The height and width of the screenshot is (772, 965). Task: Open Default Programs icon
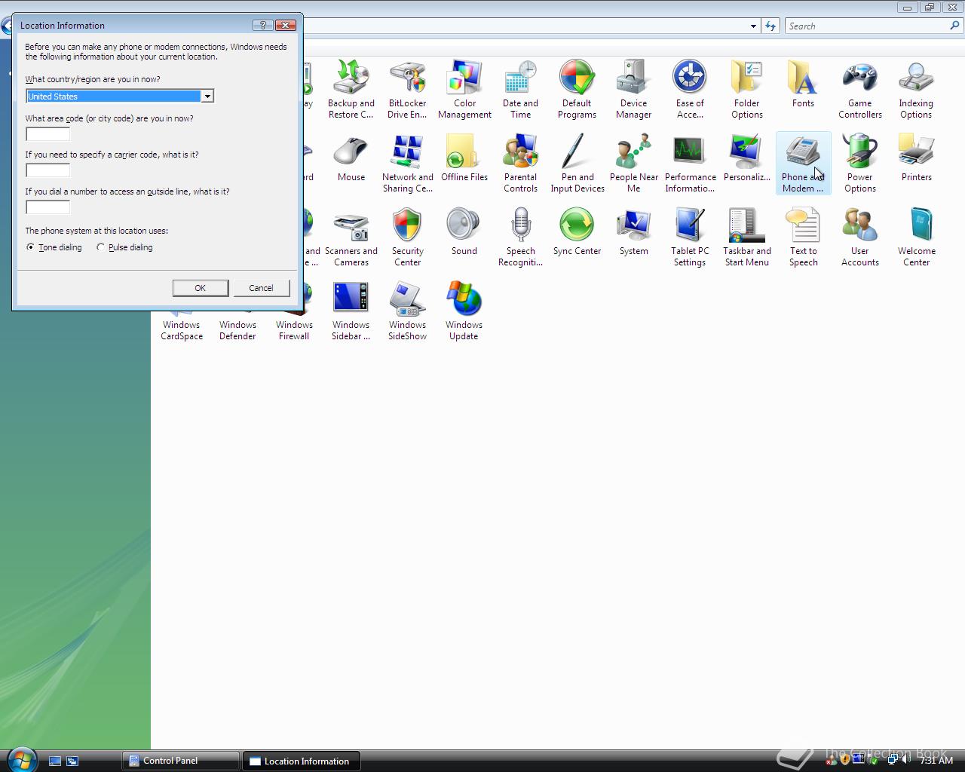coord(577,89)
